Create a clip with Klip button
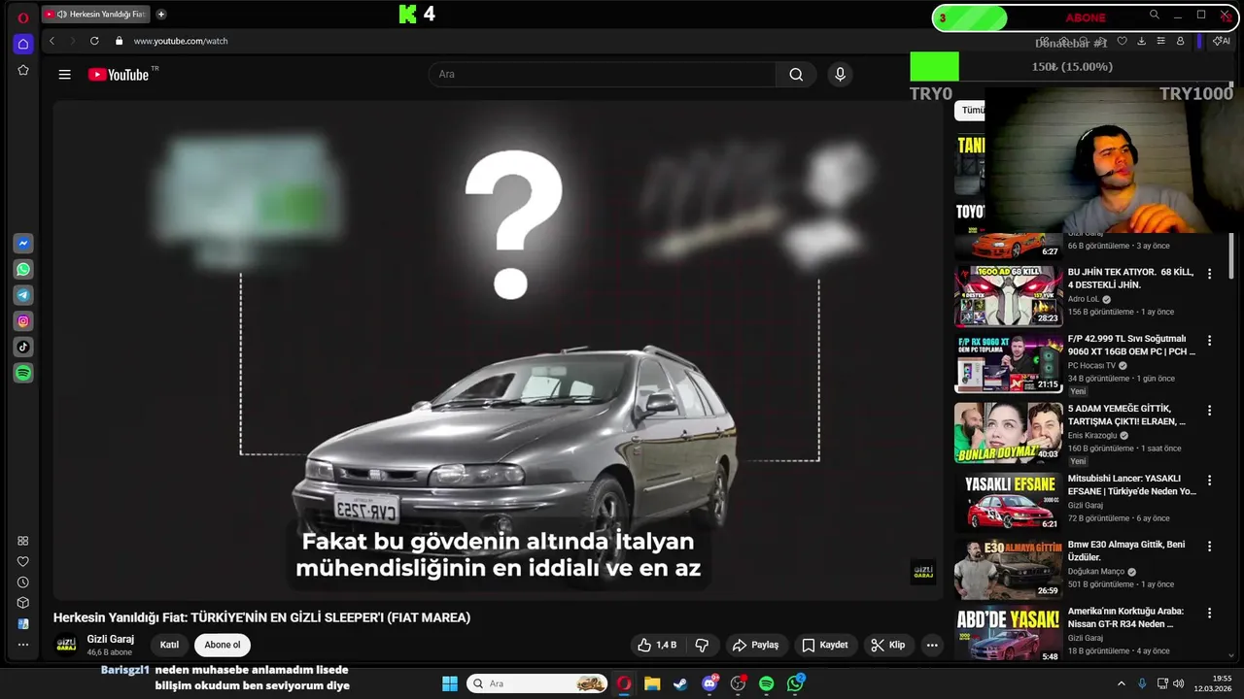 [x=888, y=645]
